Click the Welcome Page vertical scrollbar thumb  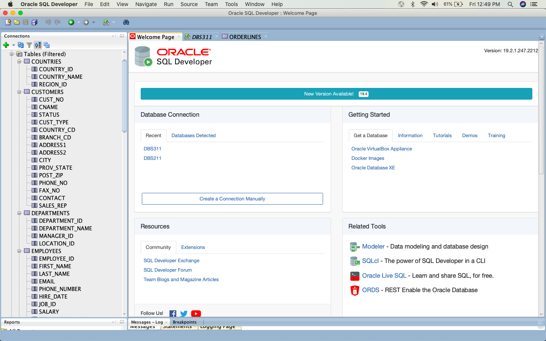click(x=541, y=110)
